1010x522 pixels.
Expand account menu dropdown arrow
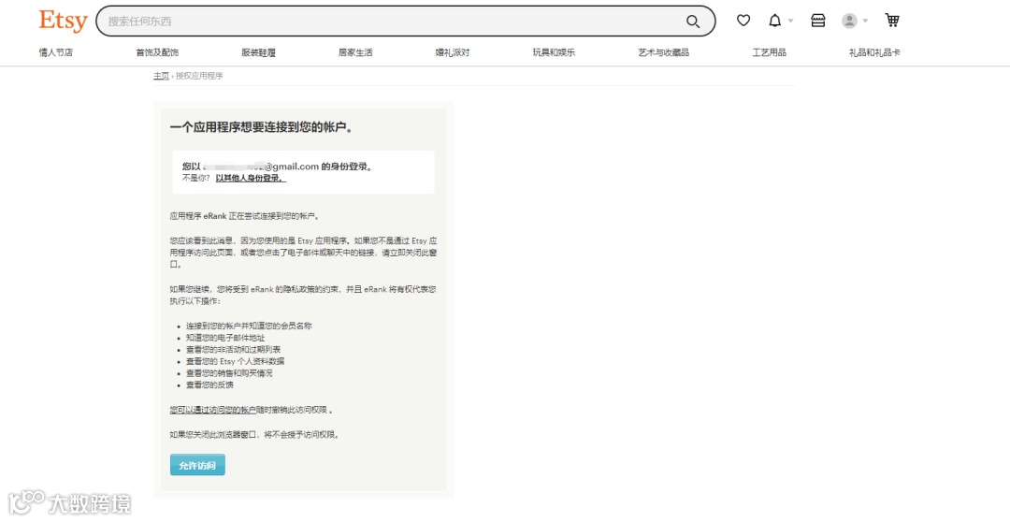[x=865, y=22]
